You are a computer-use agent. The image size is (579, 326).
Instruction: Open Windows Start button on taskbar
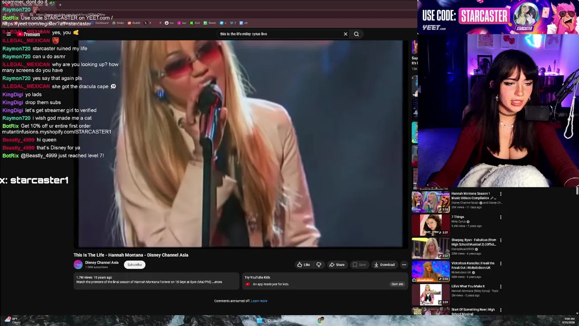click(x=259, y=321)
